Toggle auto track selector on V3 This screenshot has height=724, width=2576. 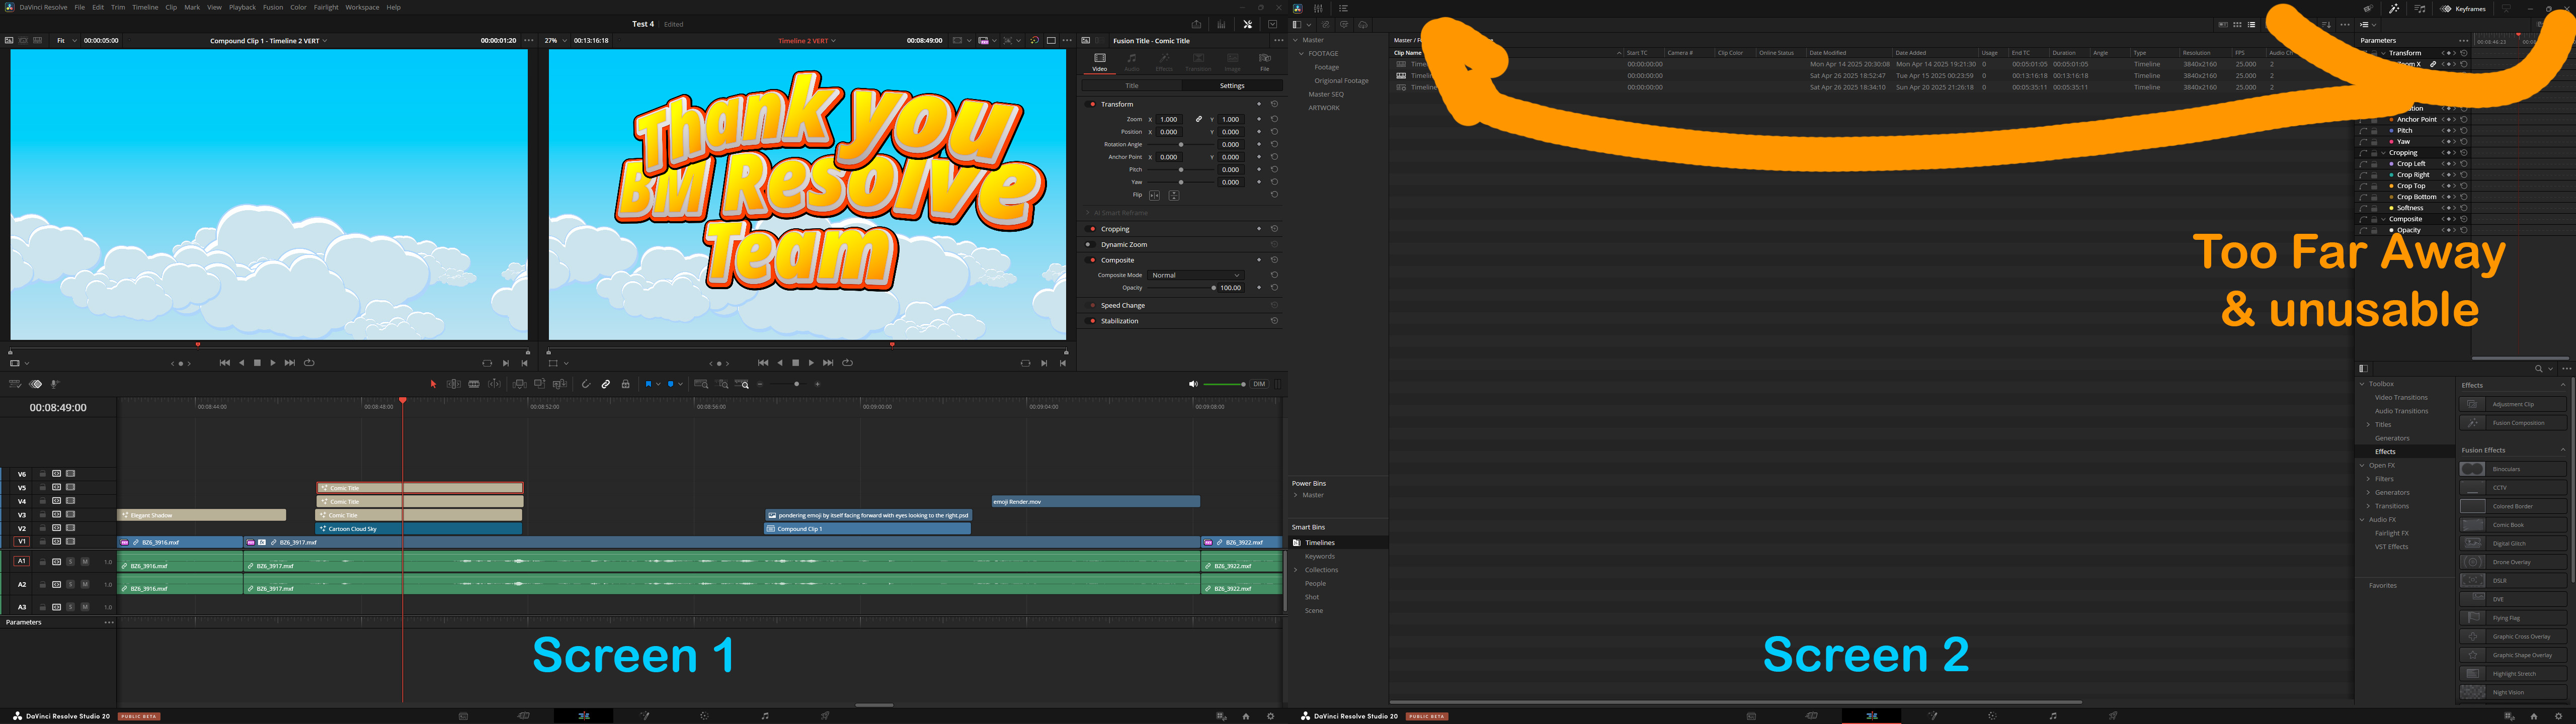coord(57,514)
